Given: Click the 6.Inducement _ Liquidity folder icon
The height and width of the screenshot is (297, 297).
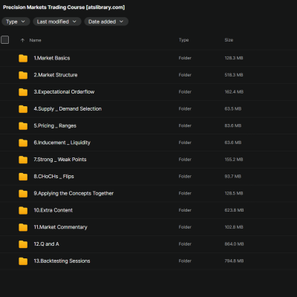Looking at the screenshot, I should (x=23, y=143).
